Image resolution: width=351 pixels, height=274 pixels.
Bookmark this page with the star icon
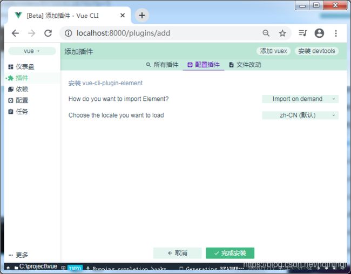click(282, 33)
